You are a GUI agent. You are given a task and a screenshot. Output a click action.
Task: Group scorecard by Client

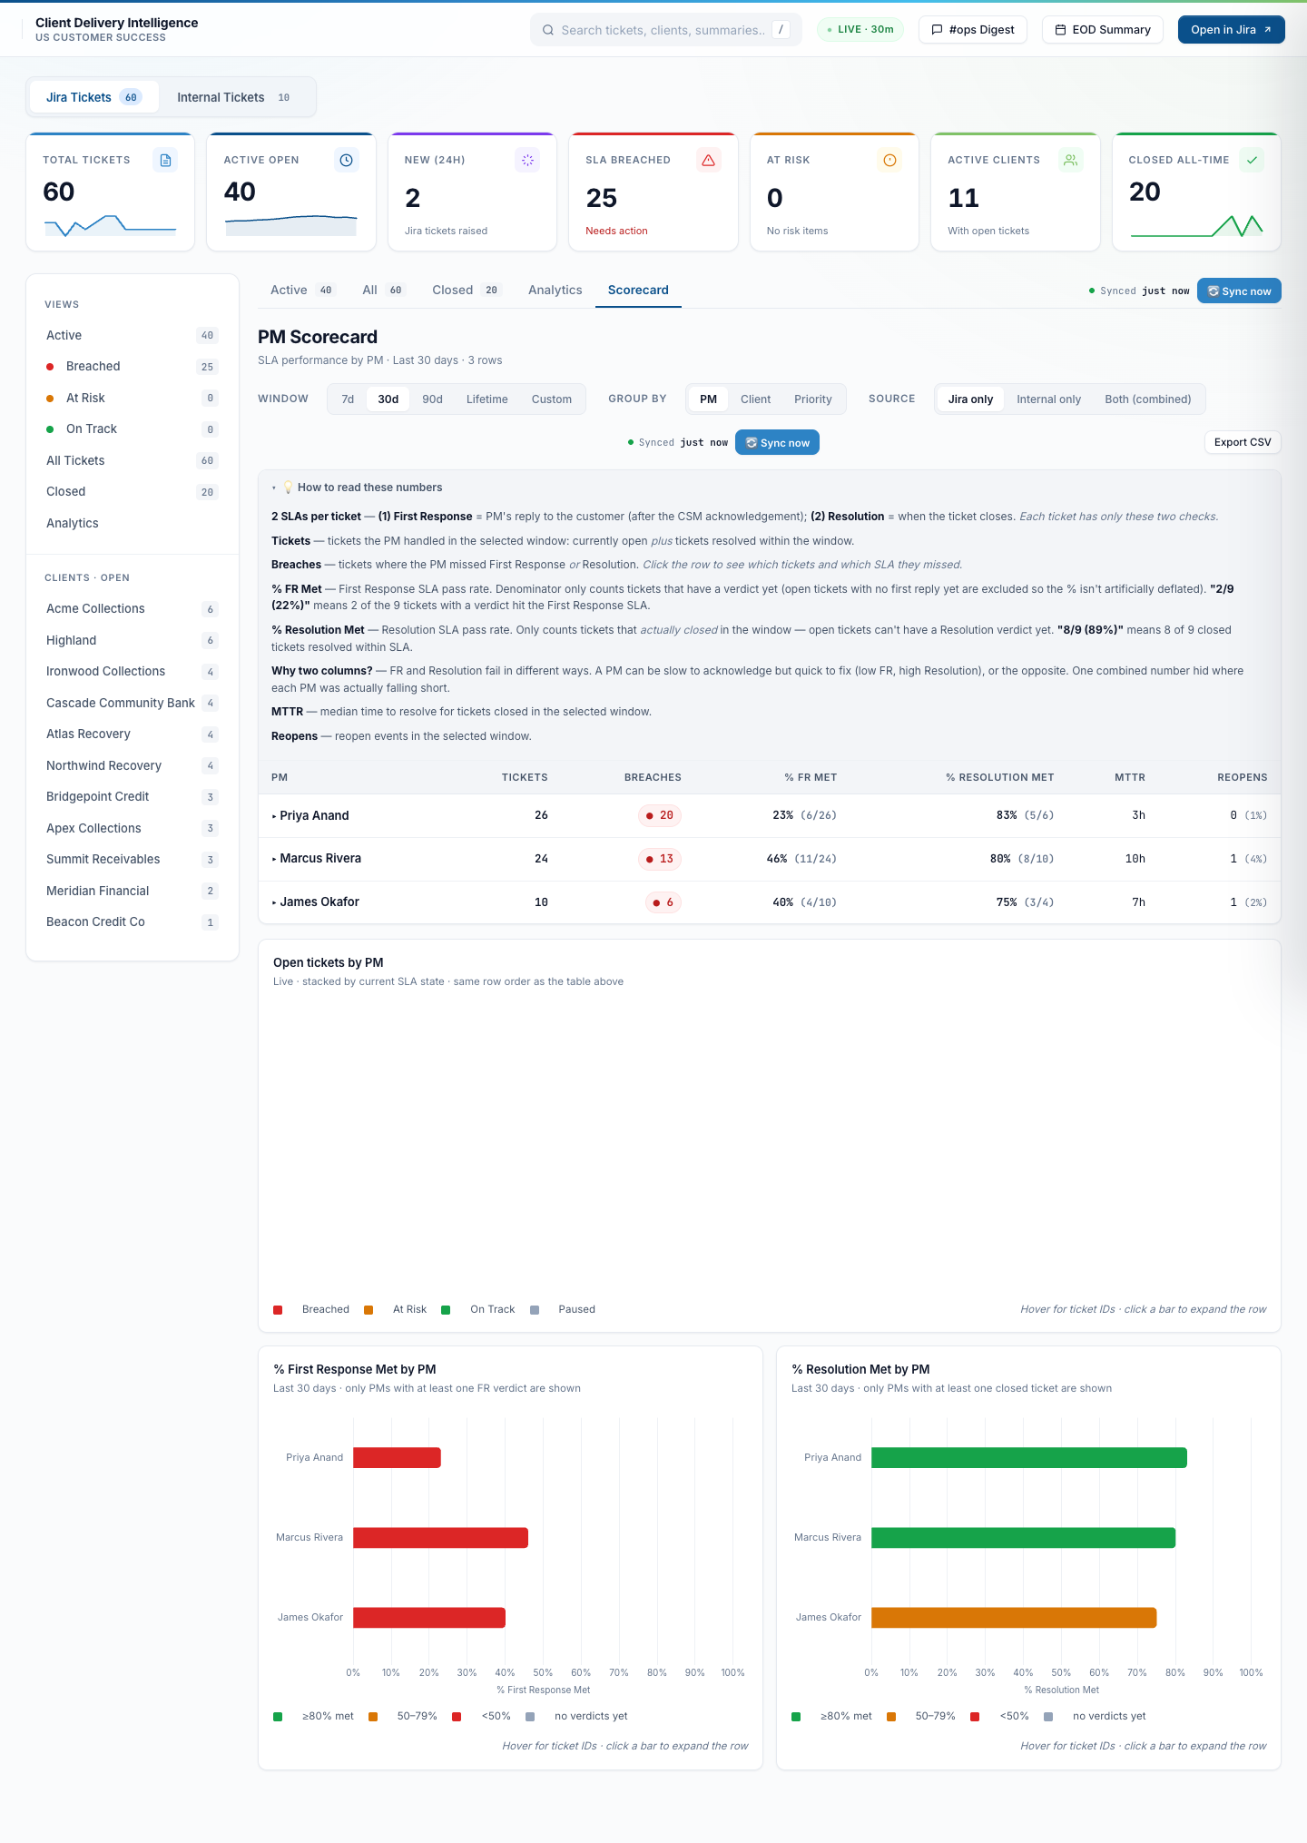point(755,399)
